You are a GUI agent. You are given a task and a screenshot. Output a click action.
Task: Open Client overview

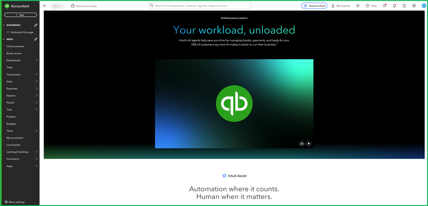pyautogui.click(x=15, y=46)
